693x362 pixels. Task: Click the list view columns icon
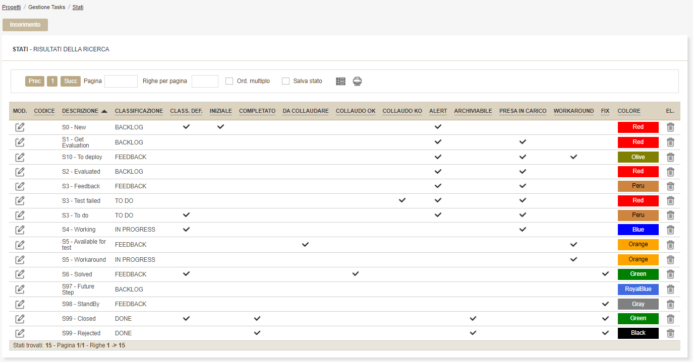[340, 81]
